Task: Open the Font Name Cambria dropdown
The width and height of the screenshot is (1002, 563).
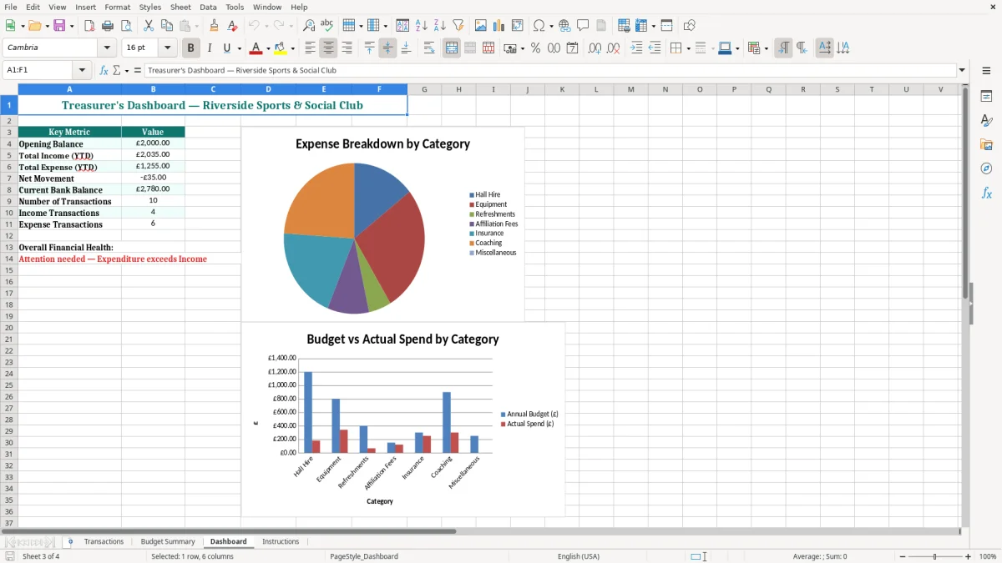Action: pos(107,48)
